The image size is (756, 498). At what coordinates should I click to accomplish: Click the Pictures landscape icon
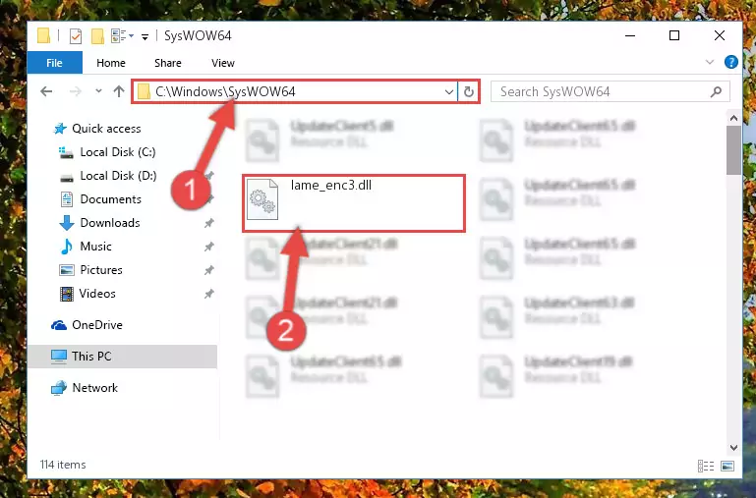(67, 270)
